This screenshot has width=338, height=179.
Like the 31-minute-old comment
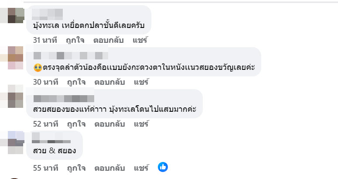tap(76, 40)
